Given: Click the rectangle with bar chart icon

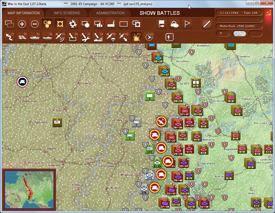Looking at the screenshot, I should pos(98,24).
